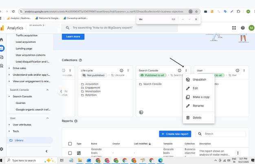Open Reports help icon
The height and width of the screenshot is (164, 255).
[76, 121]
